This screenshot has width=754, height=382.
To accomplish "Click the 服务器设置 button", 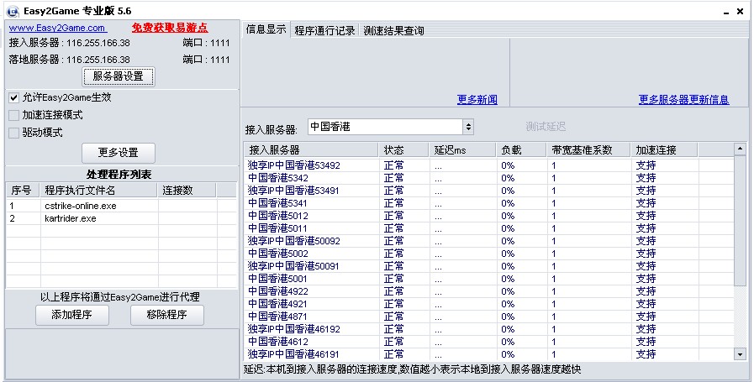I will pyautogui.click(x=118, y=77).
